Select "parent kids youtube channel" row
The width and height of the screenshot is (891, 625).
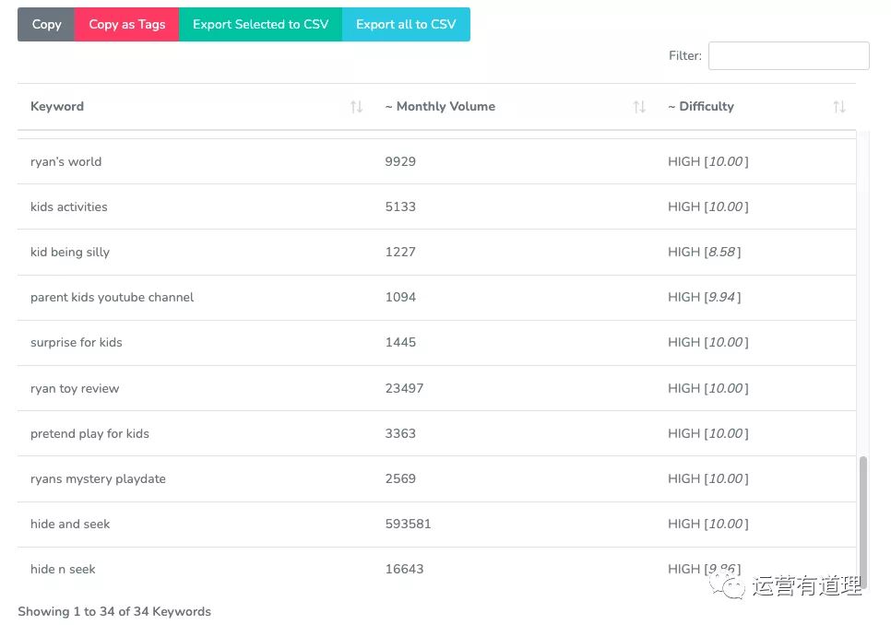(436, 298)
